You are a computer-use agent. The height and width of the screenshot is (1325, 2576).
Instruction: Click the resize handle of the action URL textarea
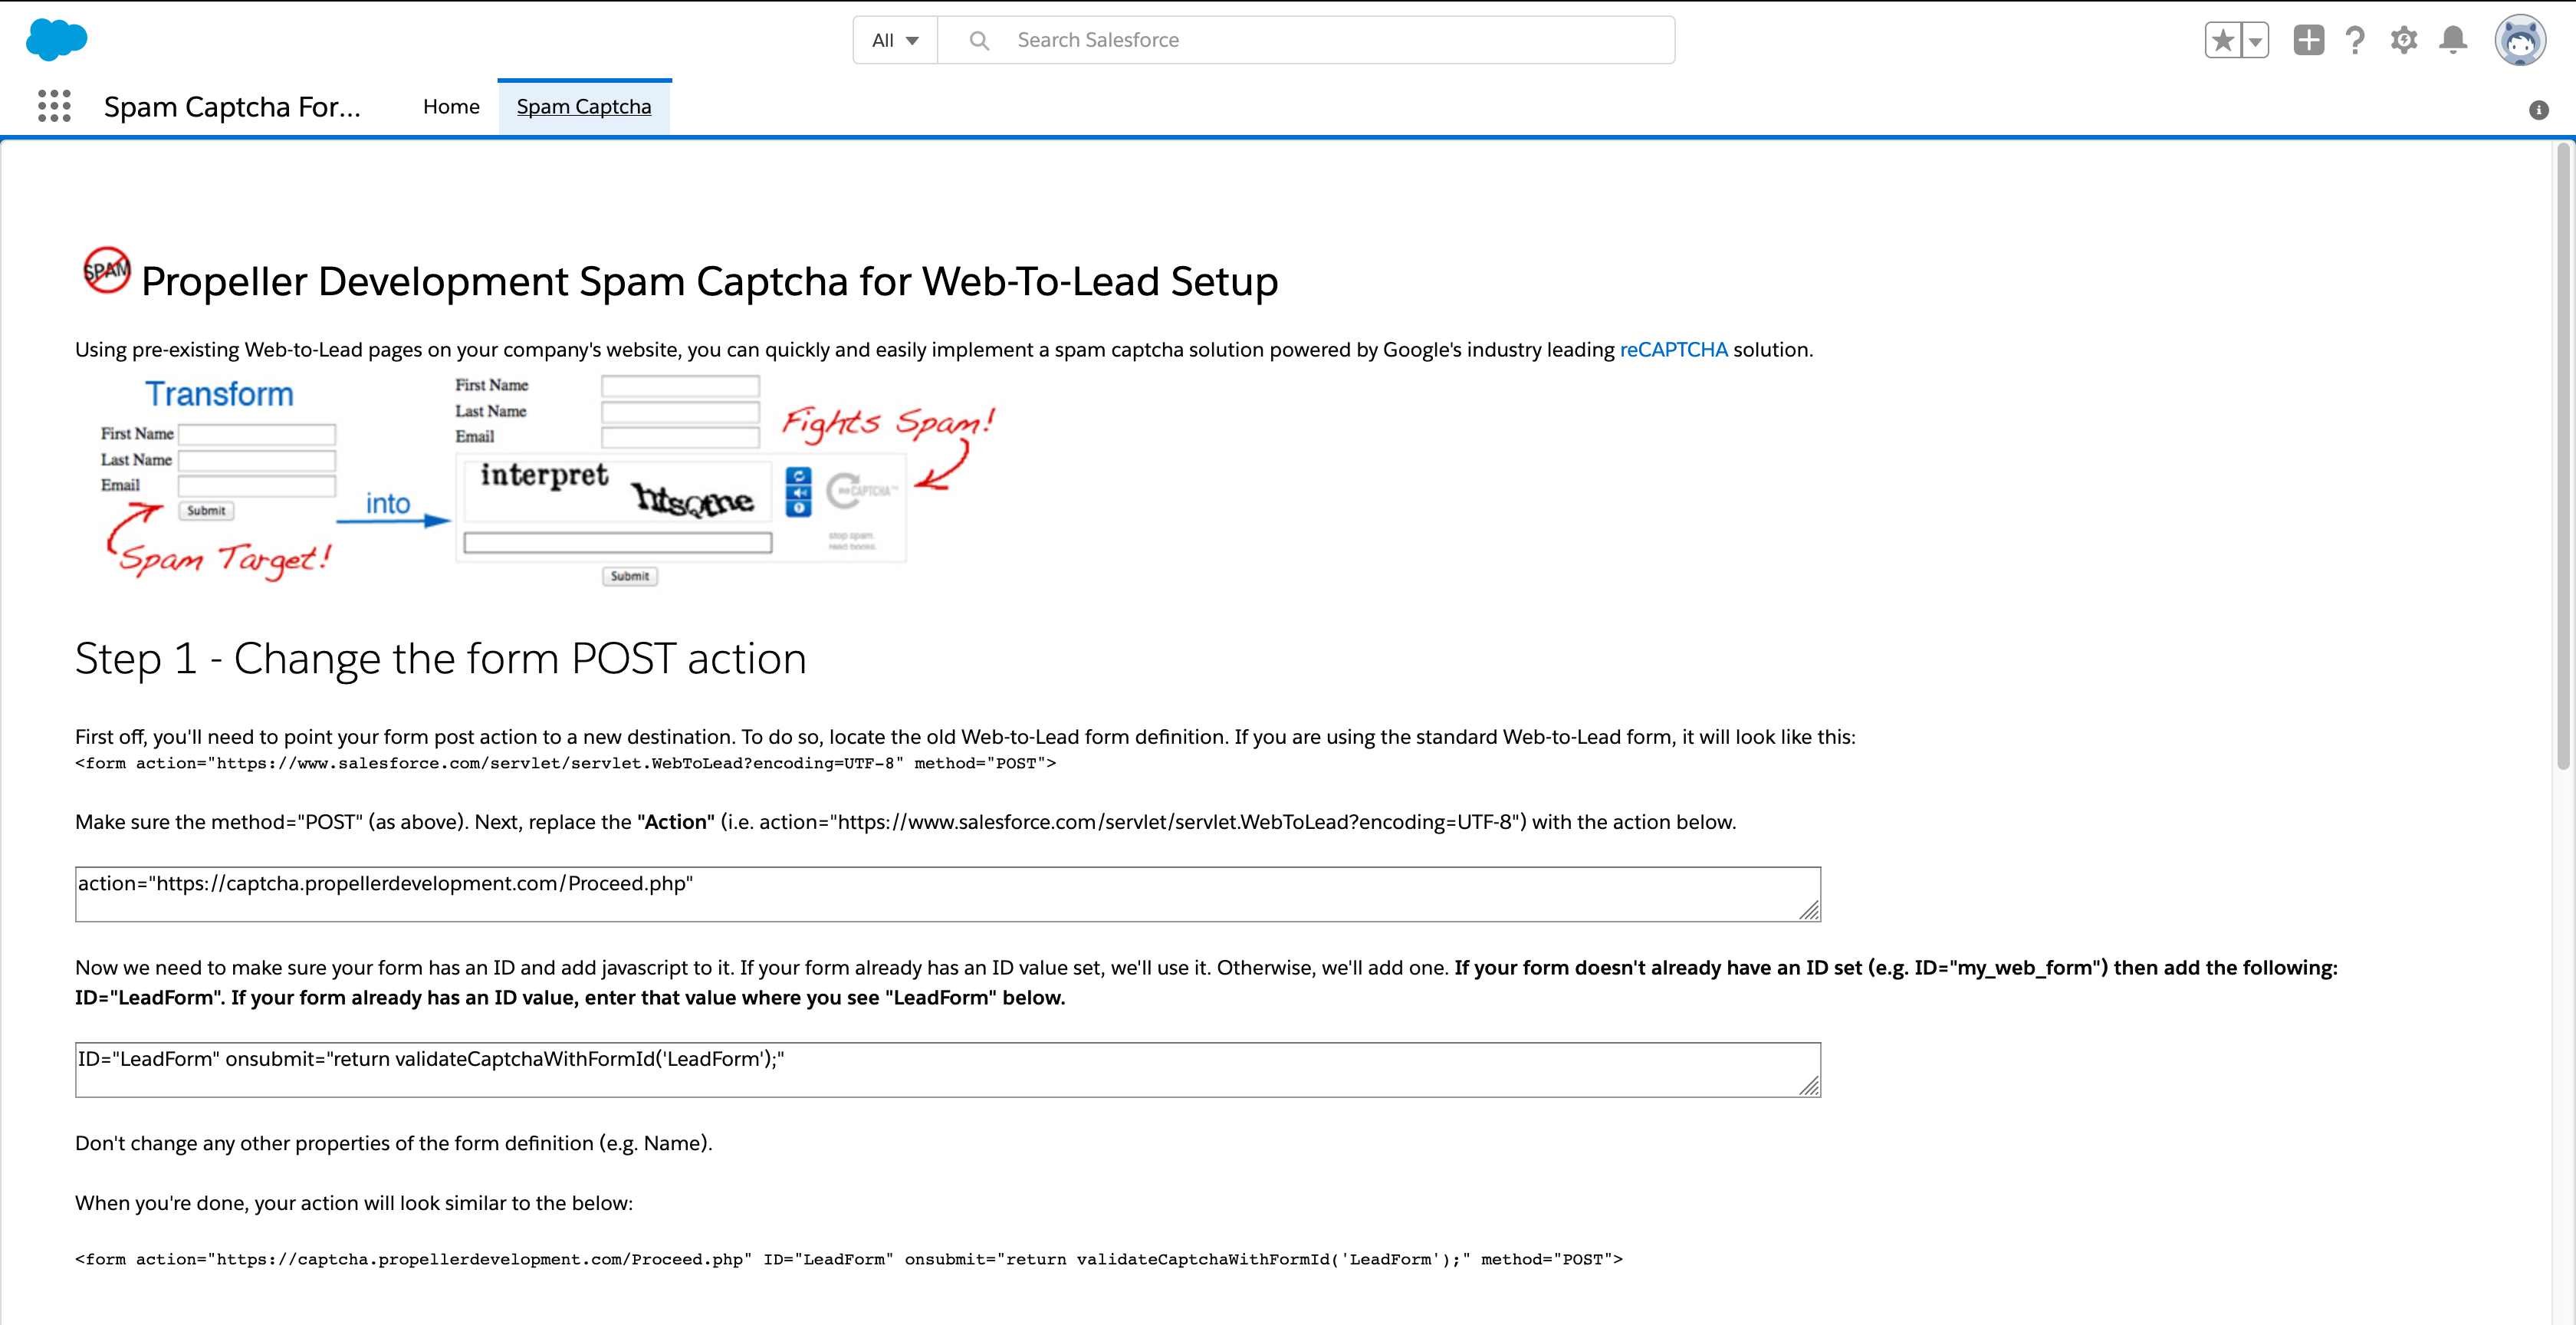(x=1809, y=910)
